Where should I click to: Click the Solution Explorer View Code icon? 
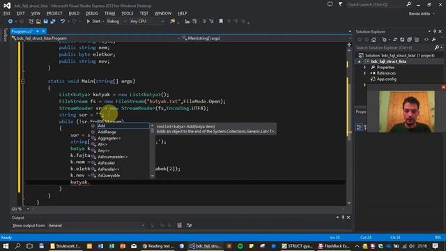pyautogui.click(x=426, y=40)
